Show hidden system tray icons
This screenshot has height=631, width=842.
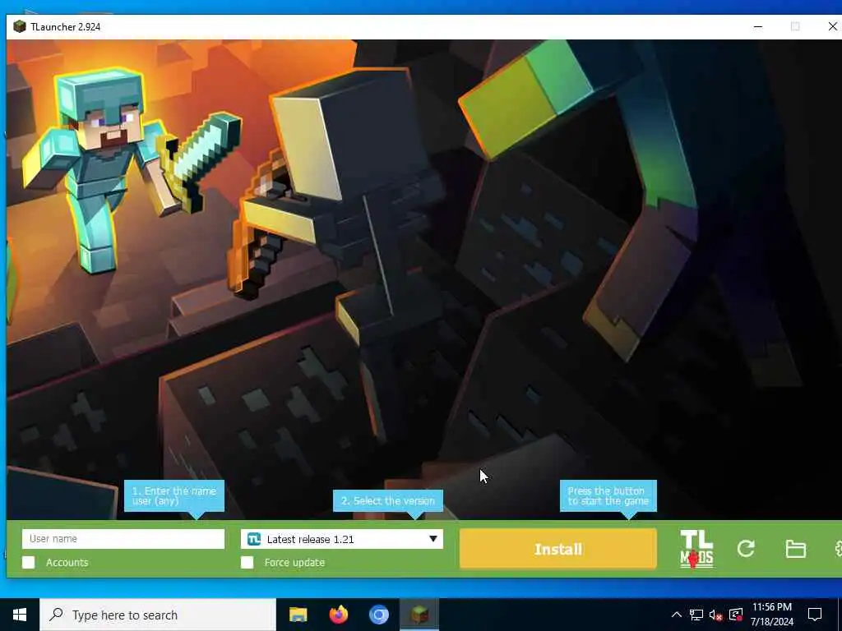(677, 615)
